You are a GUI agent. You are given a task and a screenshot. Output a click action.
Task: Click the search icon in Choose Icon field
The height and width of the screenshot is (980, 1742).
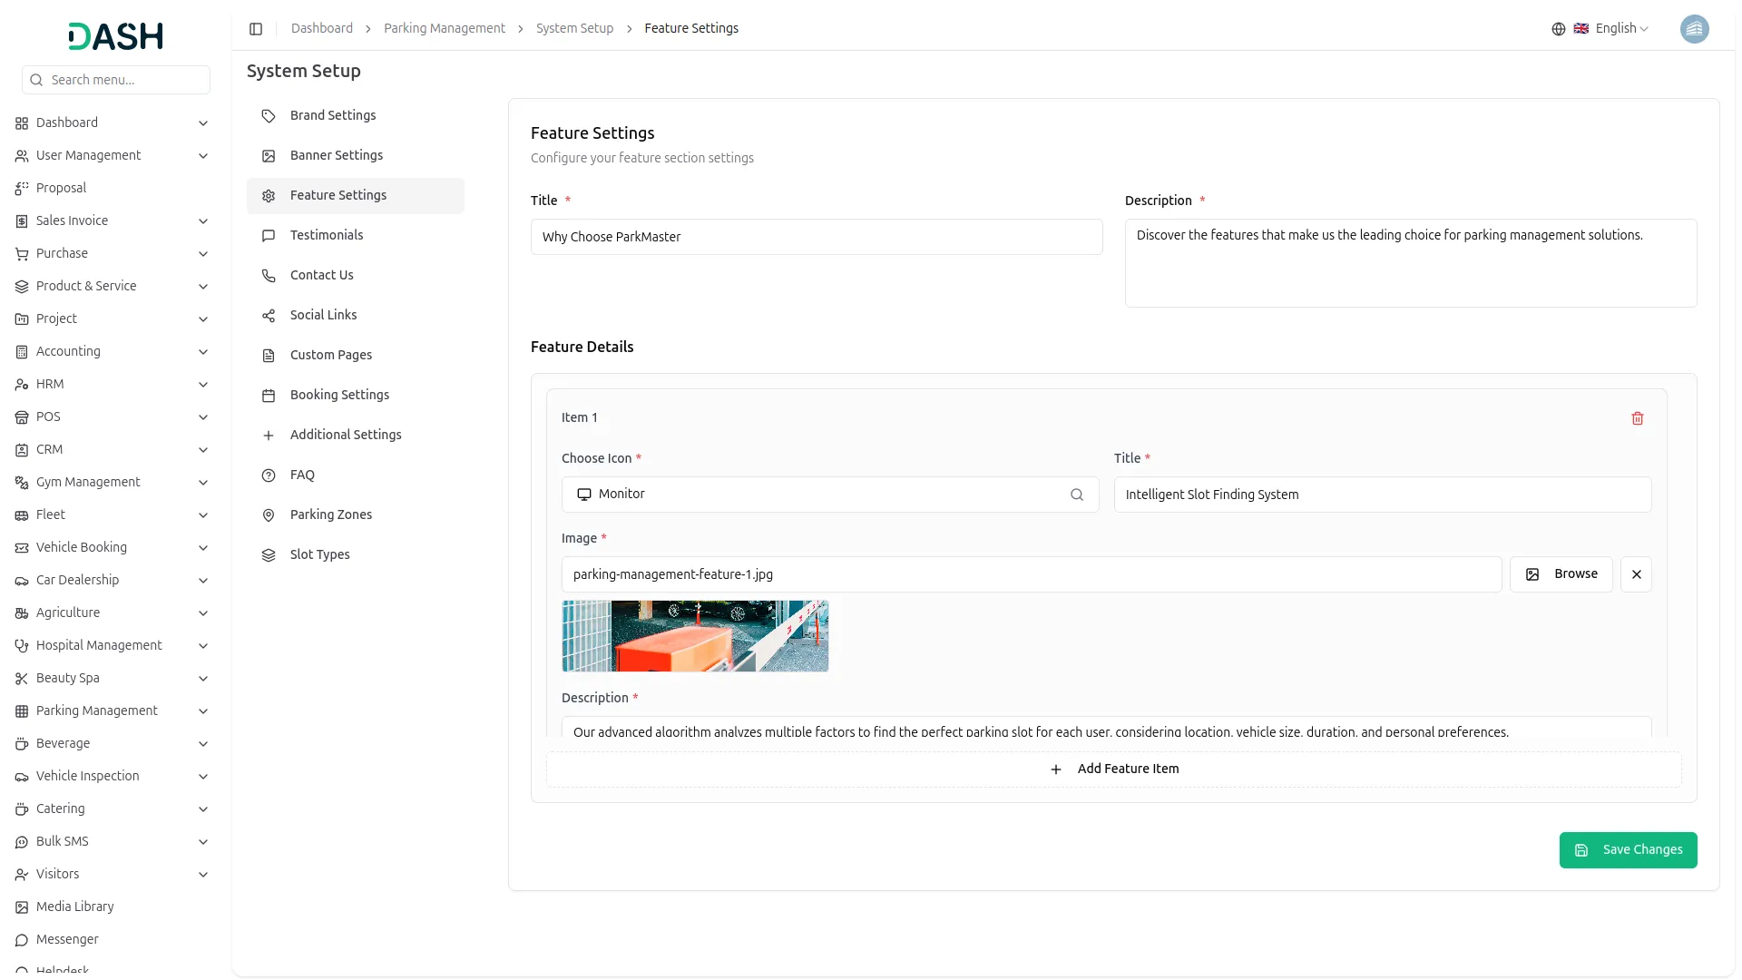[x=1076, y=495]
